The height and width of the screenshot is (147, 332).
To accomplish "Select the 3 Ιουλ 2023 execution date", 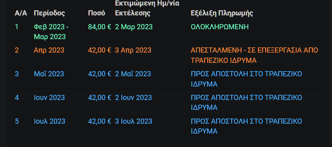I will [x=134, y=121].
